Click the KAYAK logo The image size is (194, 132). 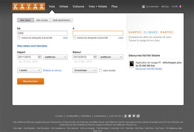click(x=29, y=6)
